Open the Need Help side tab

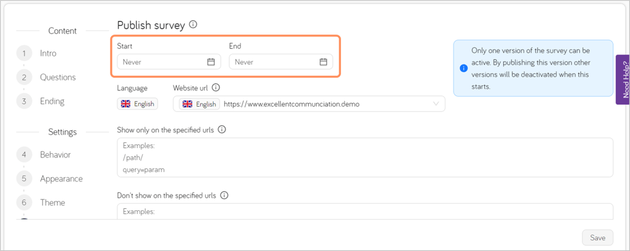click(623, 80)
